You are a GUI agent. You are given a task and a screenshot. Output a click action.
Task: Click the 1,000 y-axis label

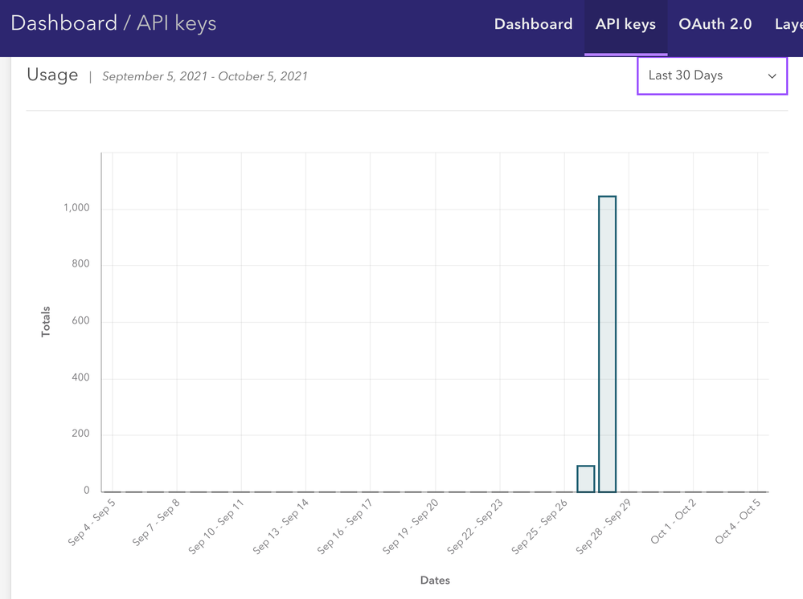(x=76, y=208)
